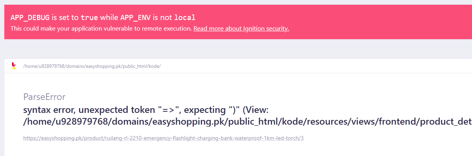Click the Ignition flame logo icon
This screenshot has height=156, width=472.
pyautogui.click(x=14, y=66)
